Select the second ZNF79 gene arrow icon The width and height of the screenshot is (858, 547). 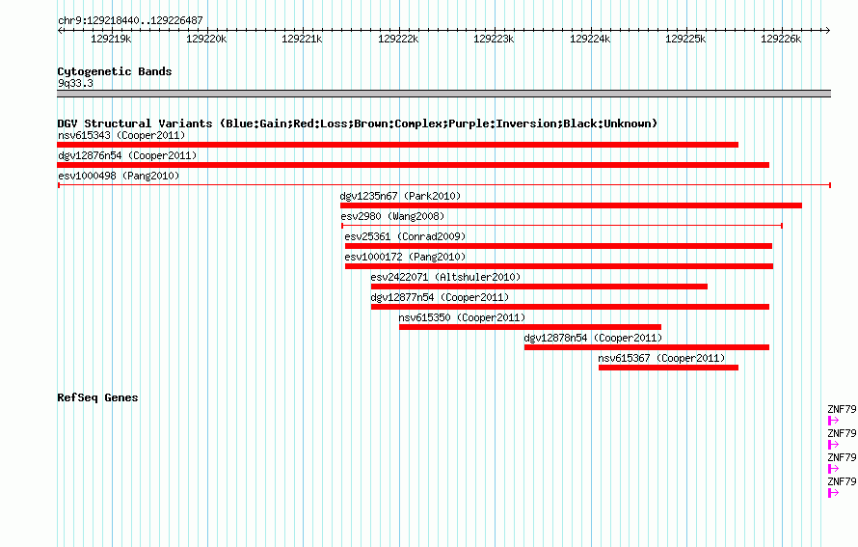pos(833,445)
